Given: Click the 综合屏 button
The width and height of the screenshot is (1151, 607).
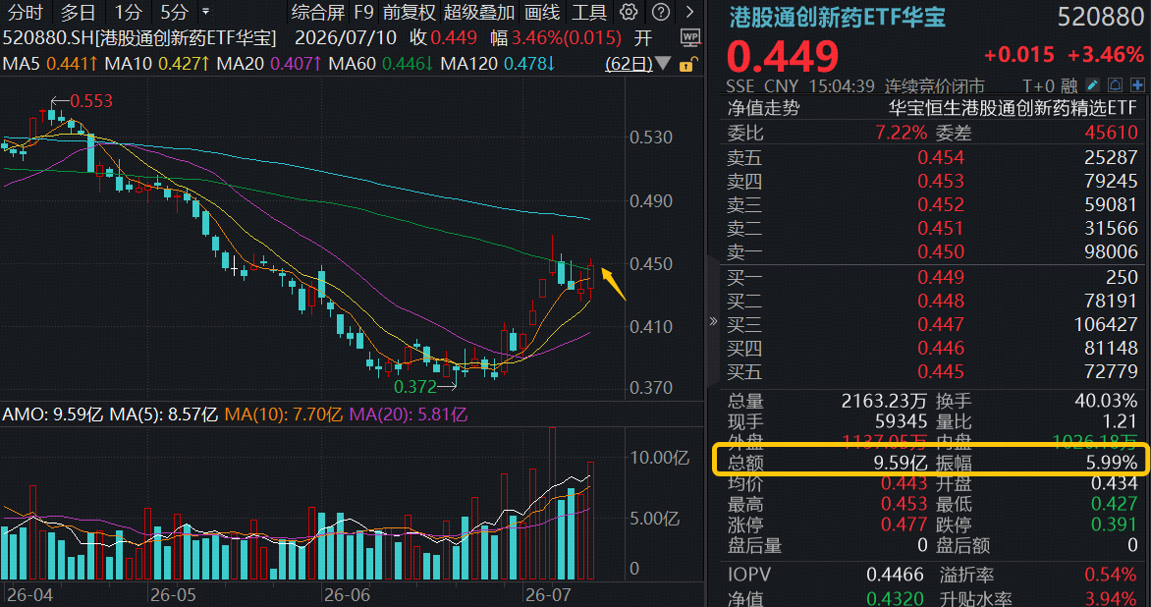Looking at the screenshot, I should 318,13.
